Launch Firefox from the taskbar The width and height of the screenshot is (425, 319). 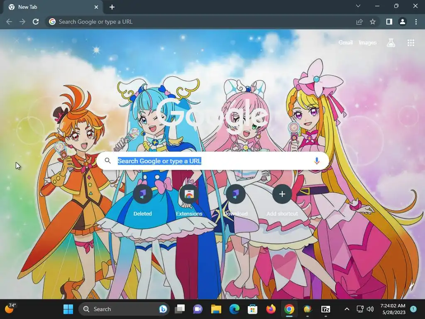point(271,309)
